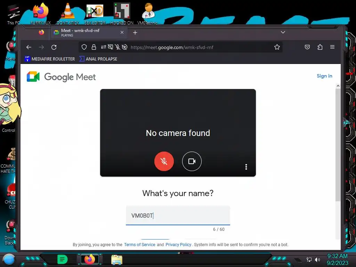Click the blocked microphone permission icon
This screenshot has height=267, width=356.
(x=118, y=47)
